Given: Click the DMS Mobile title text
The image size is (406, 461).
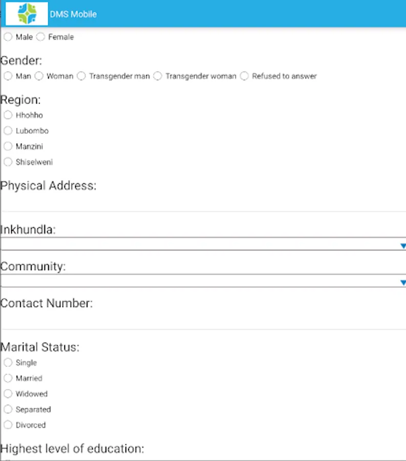Looking at the screenshot, I should 73,14.
